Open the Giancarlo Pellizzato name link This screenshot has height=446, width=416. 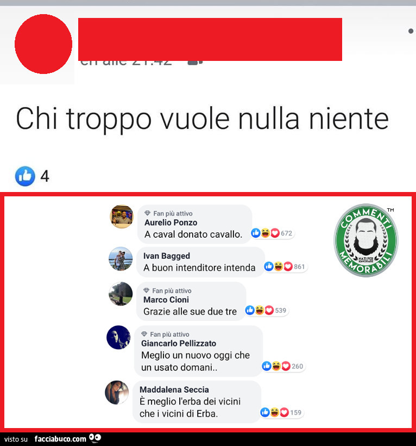pos(179,343)
